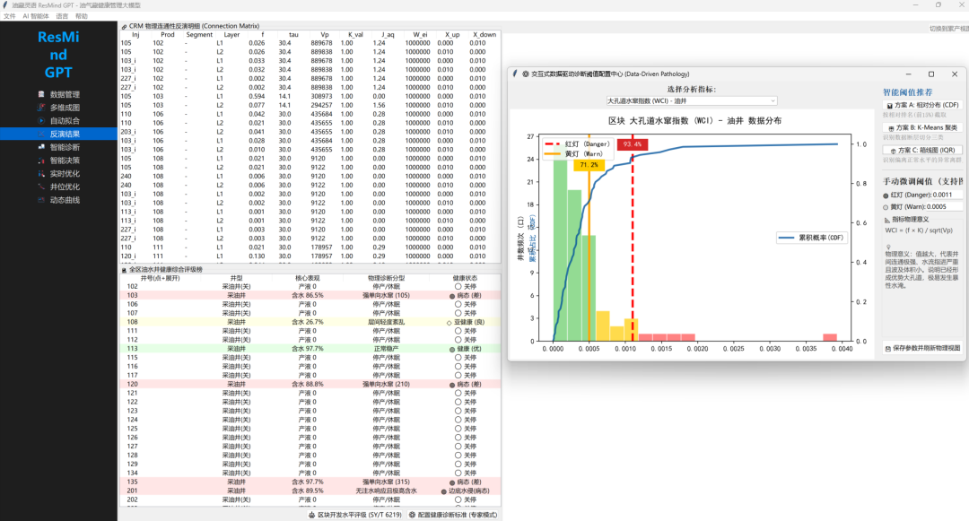969x521 pixels.
Task: Click the health status radio for well 103
Action: [452, 296]
